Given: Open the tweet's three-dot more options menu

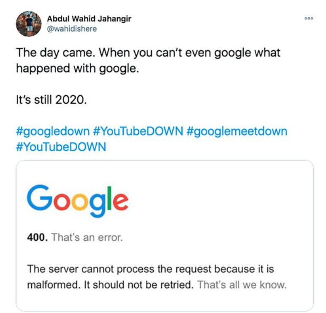Looking at the screenshot, I should [x=309, y=19].
